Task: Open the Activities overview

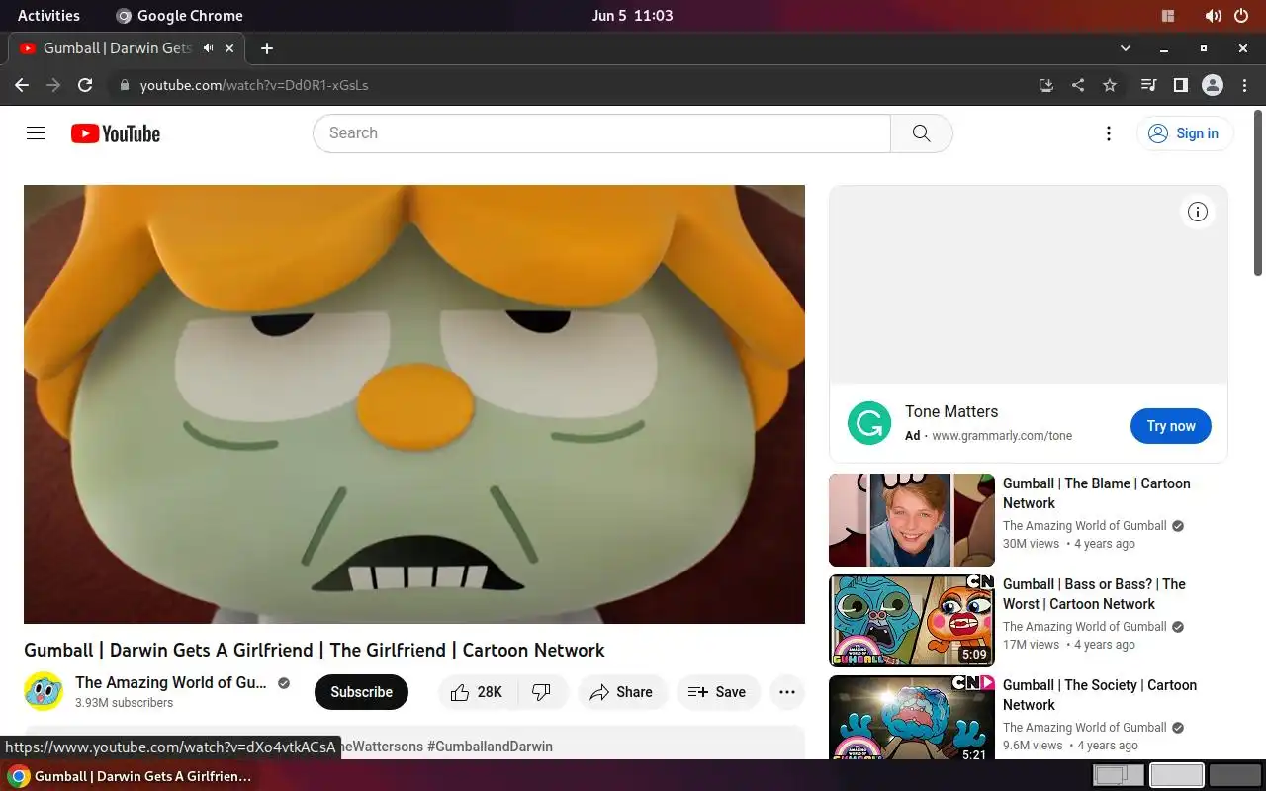Action: (48, 16)
